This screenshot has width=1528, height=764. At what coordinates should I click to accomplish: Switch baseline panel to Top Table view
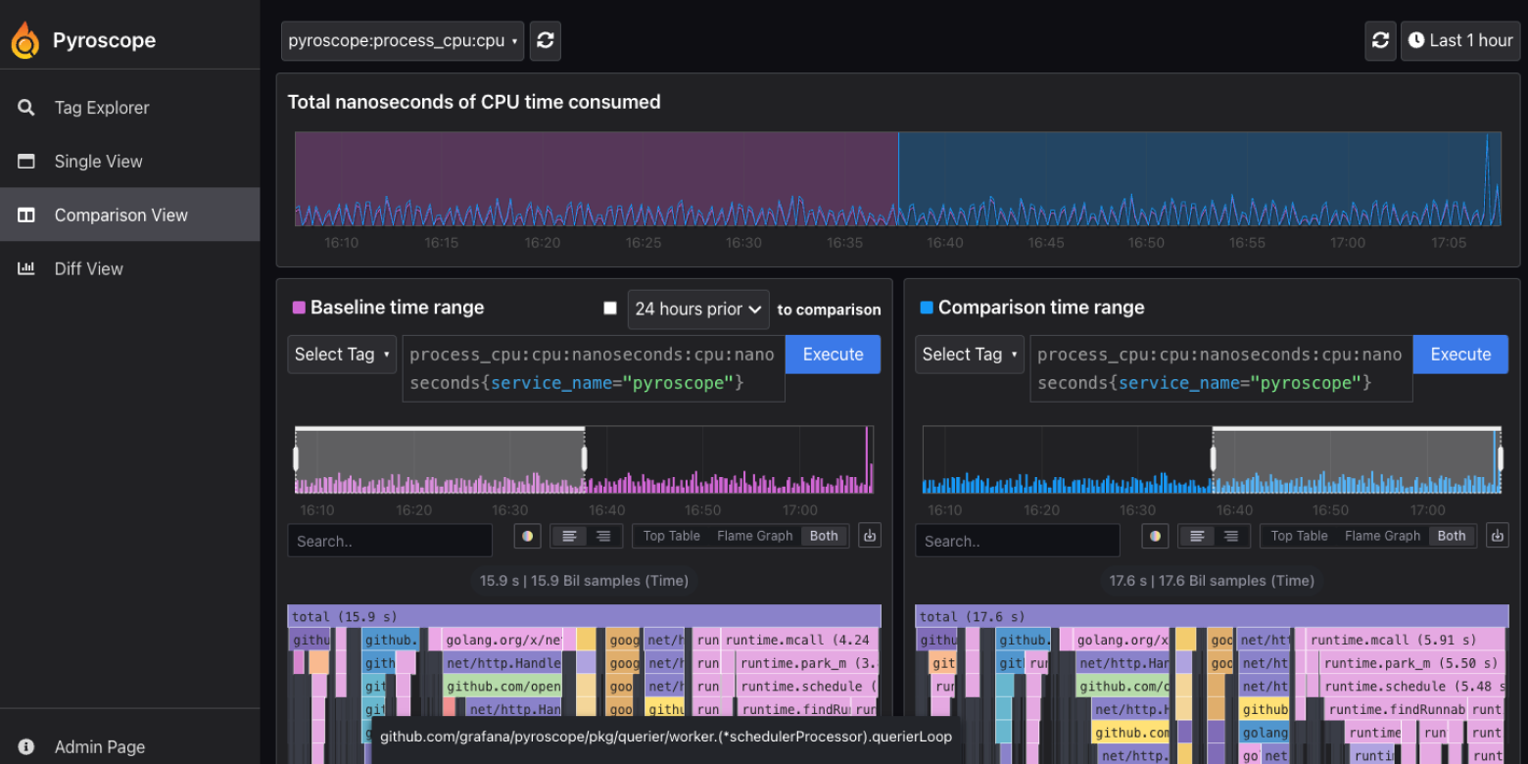[x=673, y=535]
